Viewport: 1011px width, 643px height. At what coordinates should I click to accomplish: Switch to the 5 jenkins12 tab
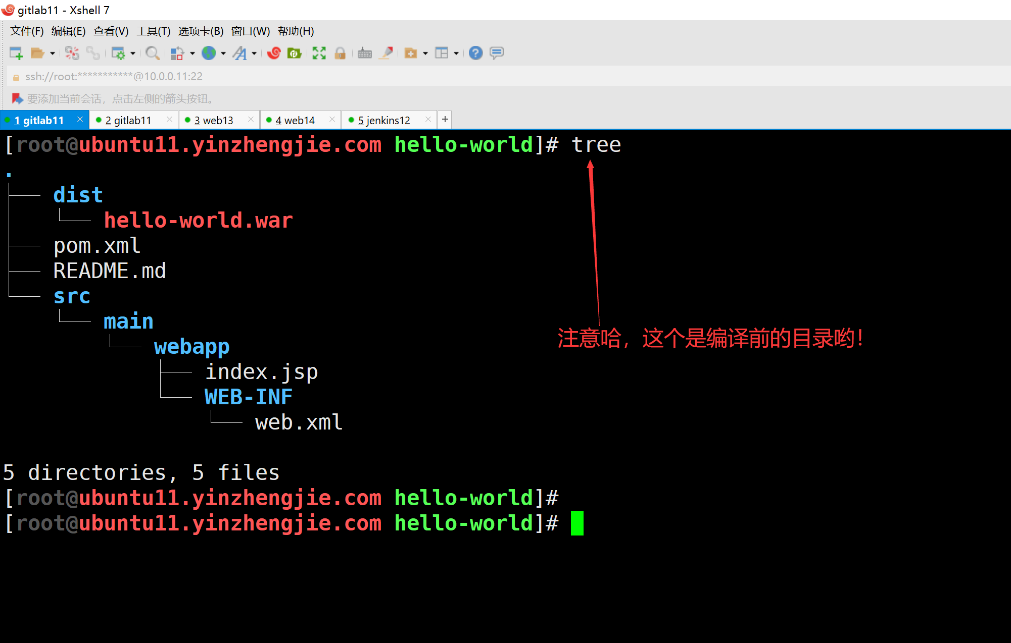[x=384, y=120]
